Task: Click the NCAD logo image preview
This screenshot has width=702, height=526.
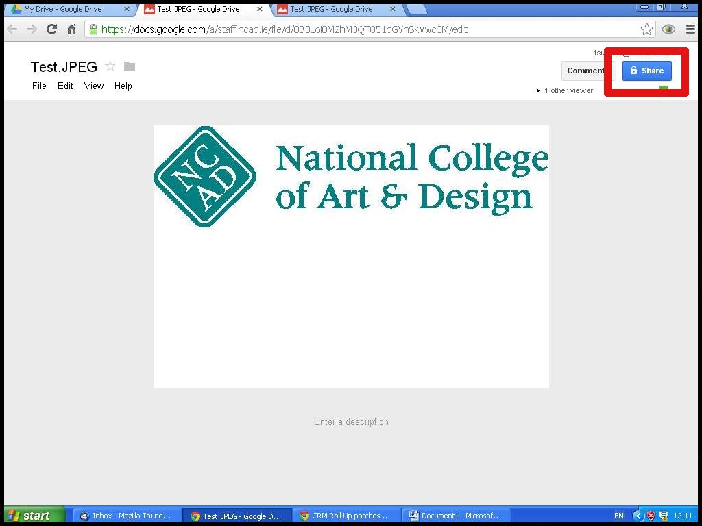Action: point(351,257)
